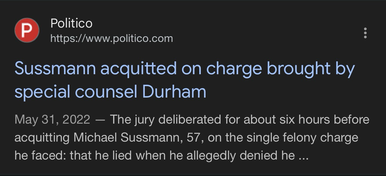Click the em dash after the date
This screenshot has width=386, height=176.
coord(100,120)
